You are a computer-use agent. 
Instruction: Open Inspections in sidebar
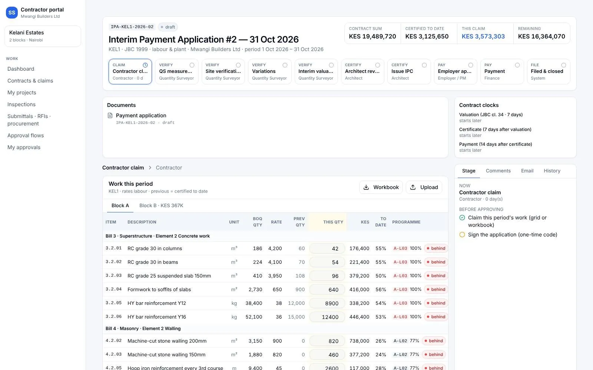tap(21, 104)
